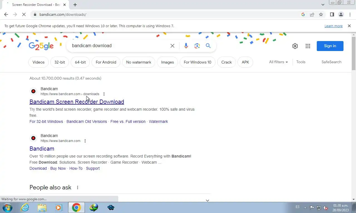Click the Google 25th anniversary logo
The width and height of the screenshot is (356, 213).
[41, 46]
